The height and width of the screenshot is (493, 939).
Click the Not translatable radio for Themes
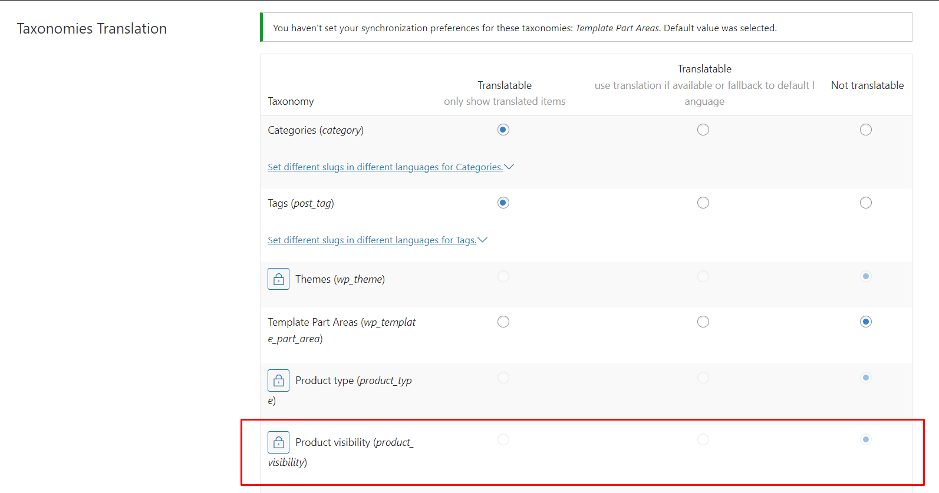(865, 276)
